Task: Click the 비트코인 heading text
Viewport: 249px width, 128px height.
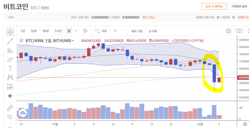Action: 16,6
